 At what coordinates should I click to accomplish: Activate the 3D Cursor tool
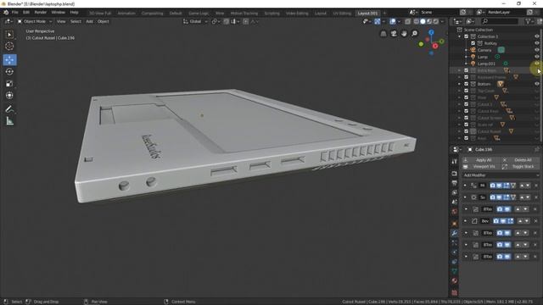[9, 46]
